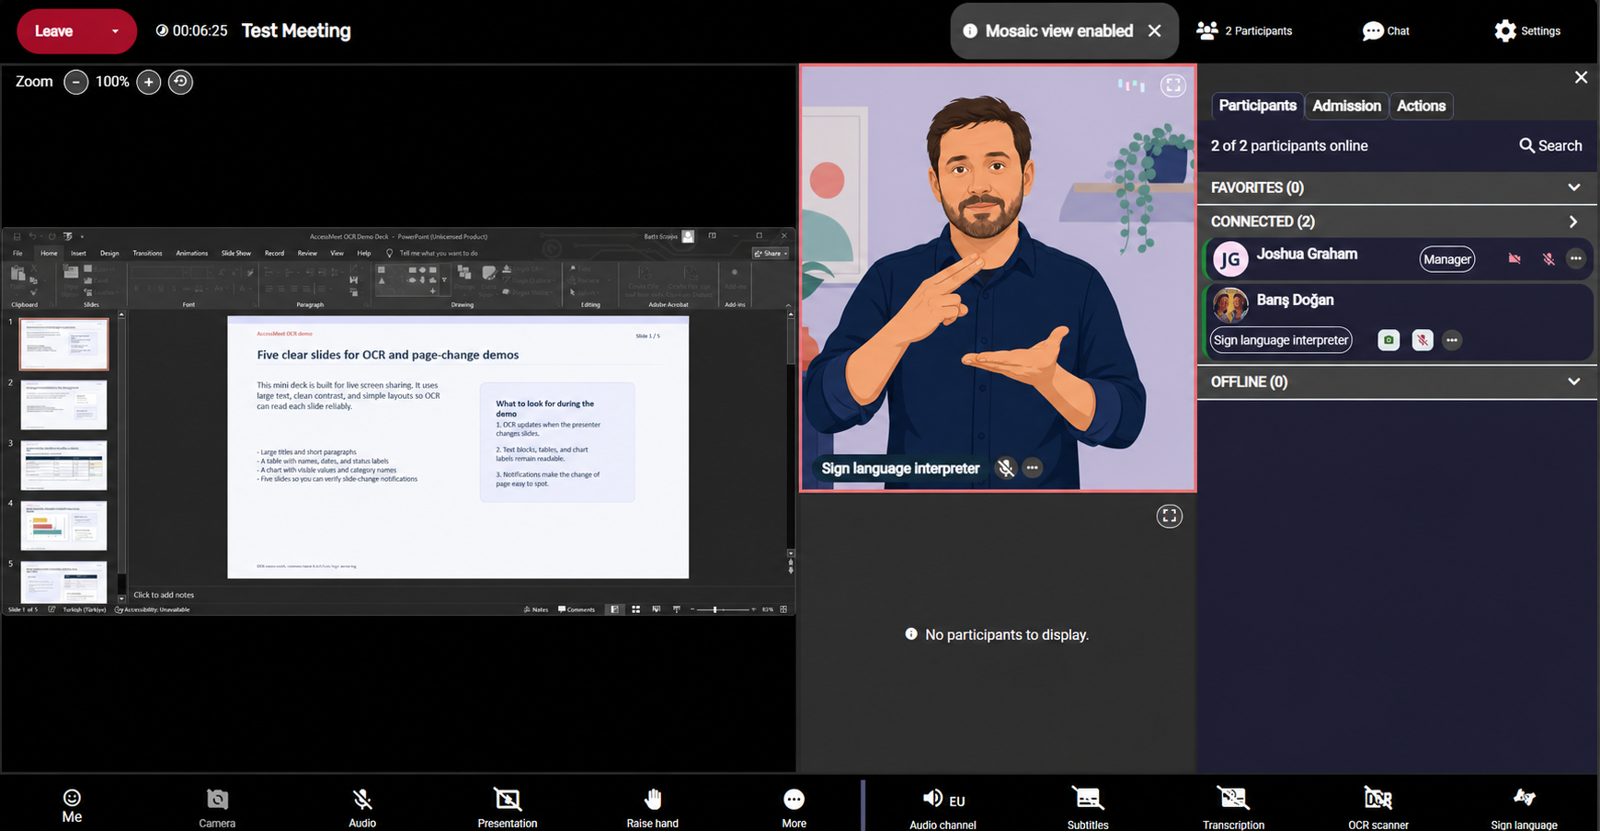Unmute the Audio microphone
1600x831 pixels.
coord(362,806)
